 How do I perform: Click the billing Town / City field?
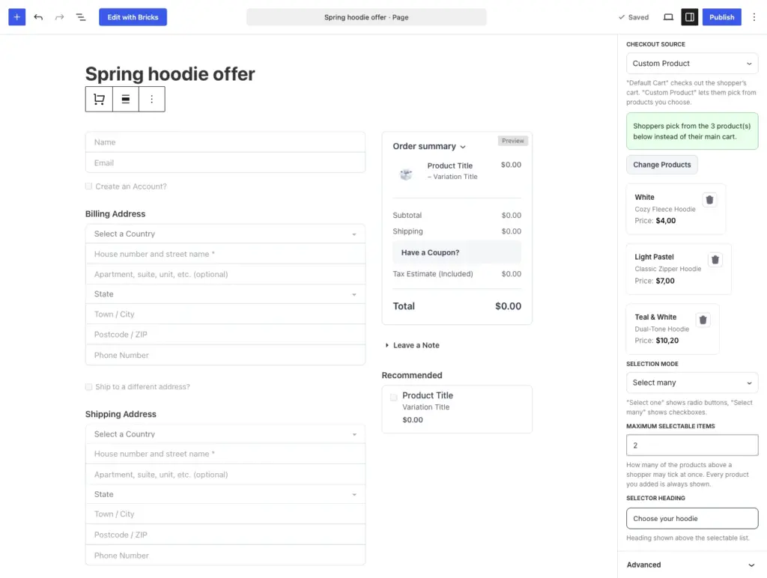[225, 314]
